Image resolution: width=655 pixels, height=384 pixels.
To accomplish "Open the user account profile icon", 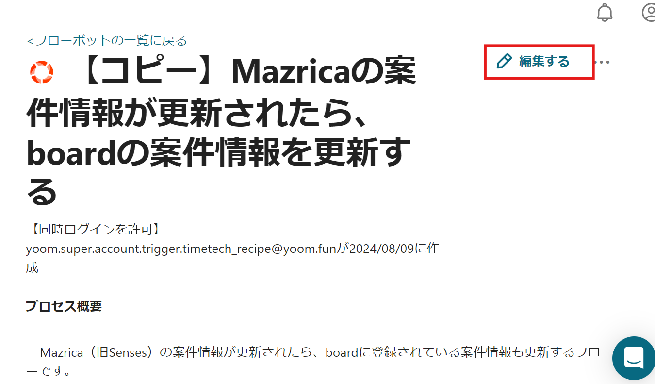I will [649, 12].
